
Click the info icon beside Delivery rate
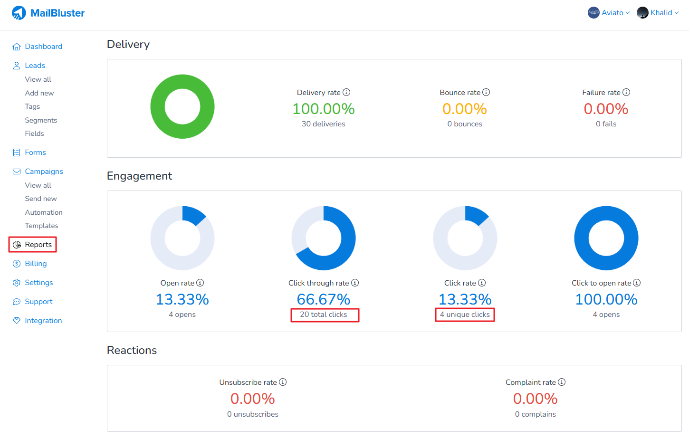pos(346,92)
